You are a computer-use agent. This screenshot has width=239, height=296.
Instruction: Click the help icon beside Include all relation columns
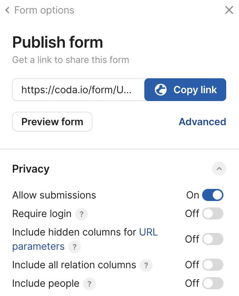tap(146, 265)
